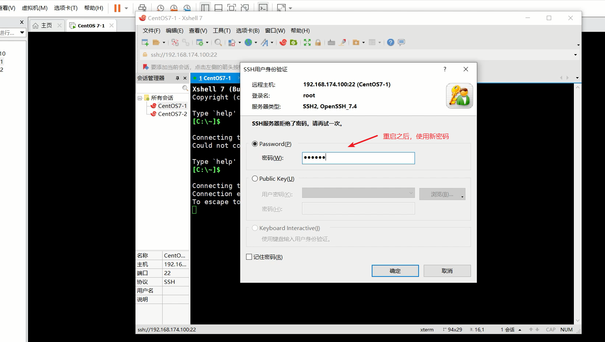Select the Public Key radio button
Image resolution: width=605 pixels, height=342 pixels.
(255, 179)
